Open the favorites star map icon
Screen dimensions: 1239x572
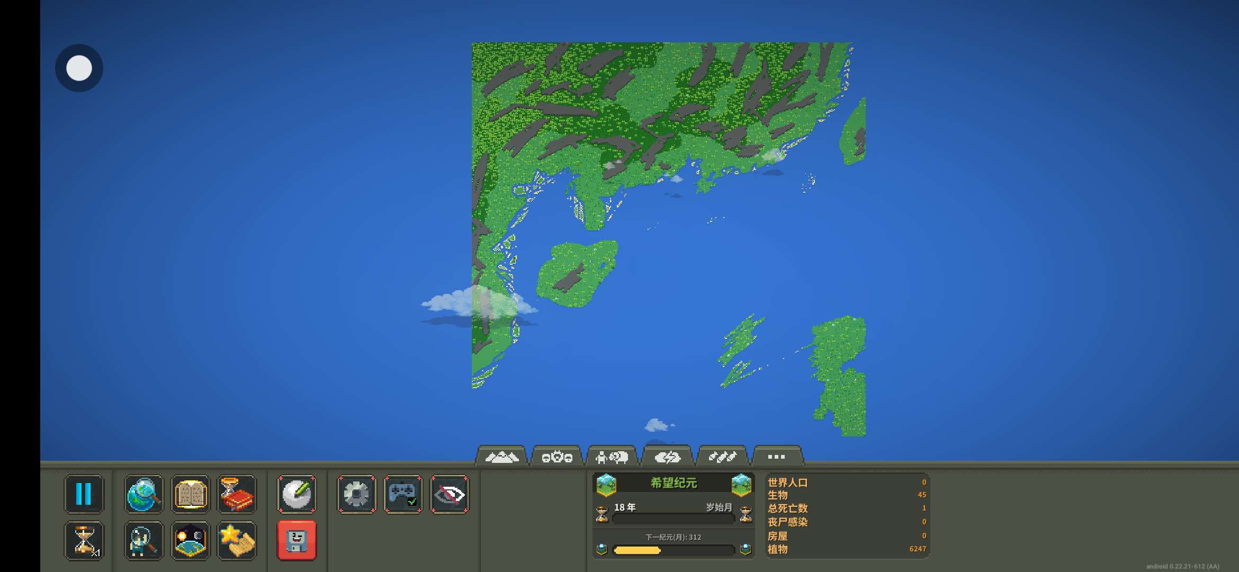(237, 540)
